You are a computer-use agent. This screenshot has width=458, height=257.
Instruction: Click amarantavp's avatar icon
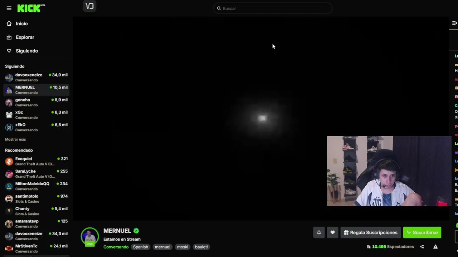tap(9, 224)
